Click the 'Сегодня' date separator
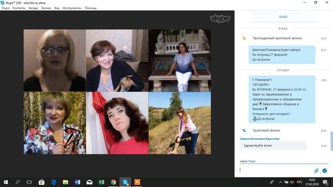This screenshot has height=187, width=333. click(283, 70)
